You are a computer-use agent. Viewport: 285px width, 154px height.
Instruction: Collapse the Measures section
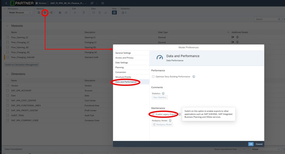click(x=7, y=26)
